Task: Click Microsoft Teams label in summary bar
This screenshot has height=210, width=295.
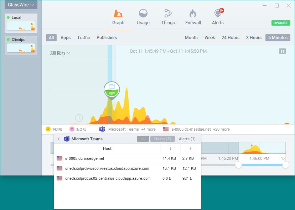Action: click(123, 129)
